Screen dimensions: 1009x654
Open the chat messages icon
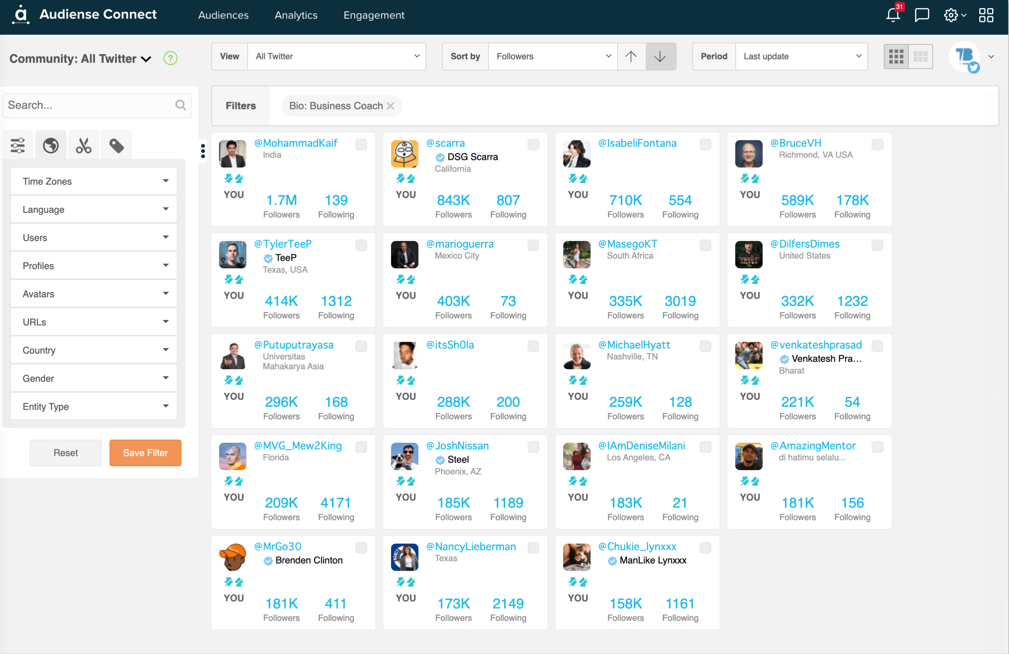922,15
